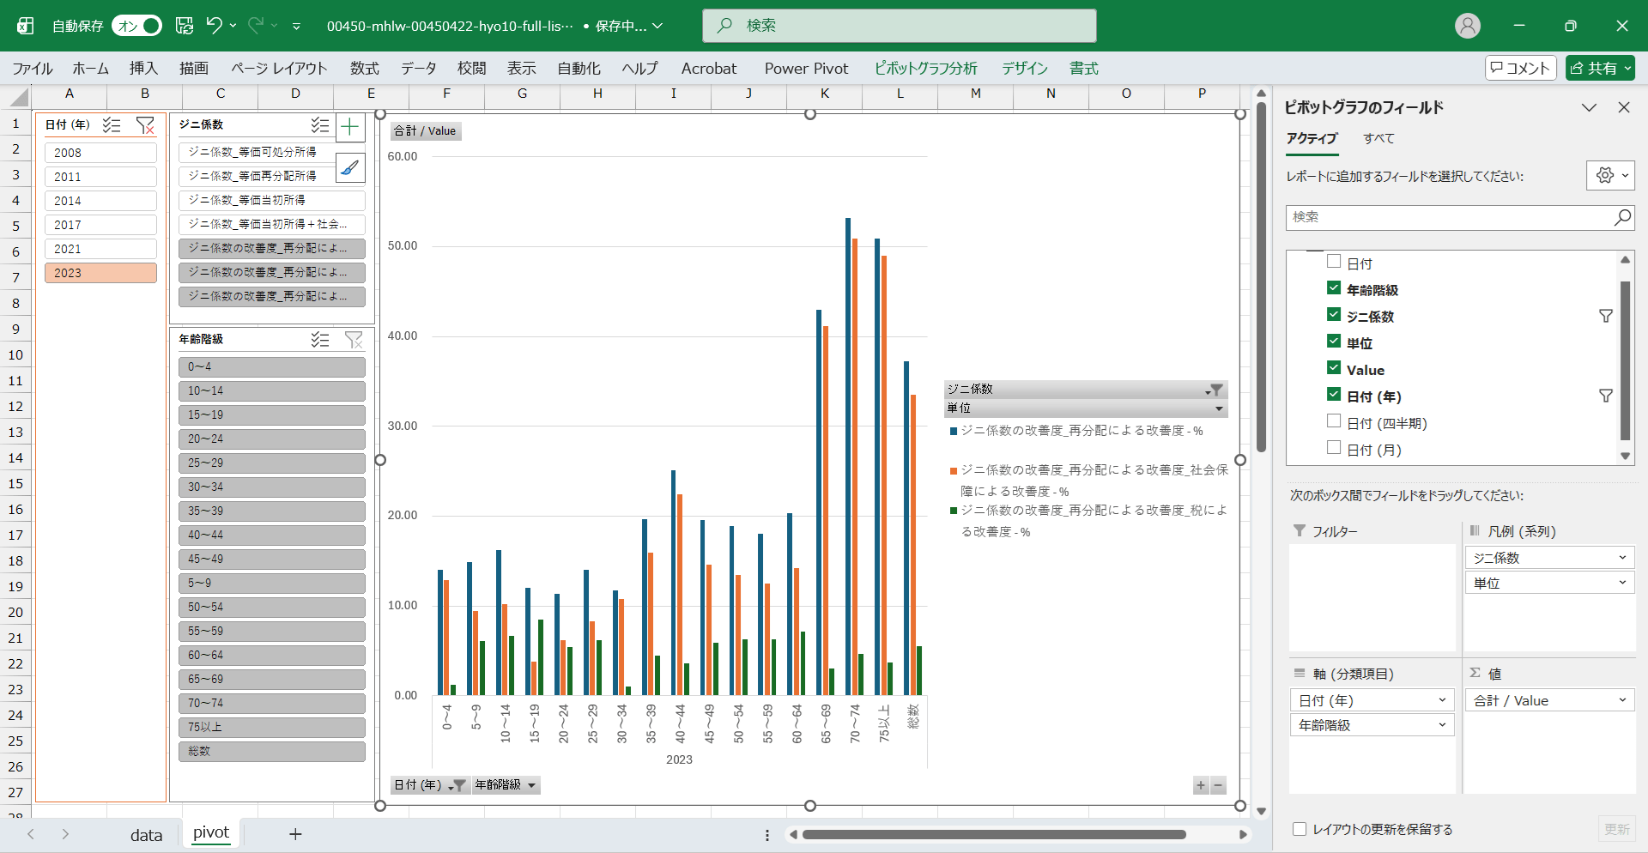Toggle the 自動保存 switch

pos(137,26)
